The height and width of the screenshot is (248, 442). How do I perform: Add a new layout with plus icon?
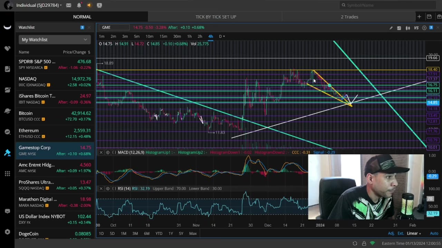(419, 17)
